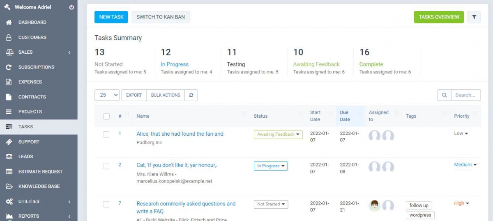Image resolution: width=493 pixels, height=221 pixels.
Task: Click the filter funnel icon
Action: pyautogui.click(x=474, y=17)
